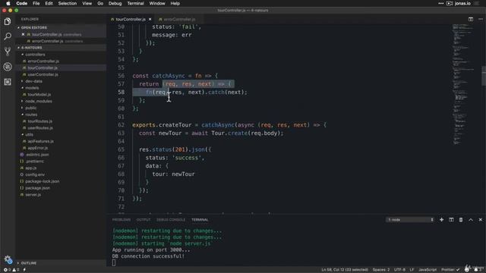Maximize the terminal panel with up chevron
The height and width of the screenshot is (273, 486).
[x=471, y=220]
